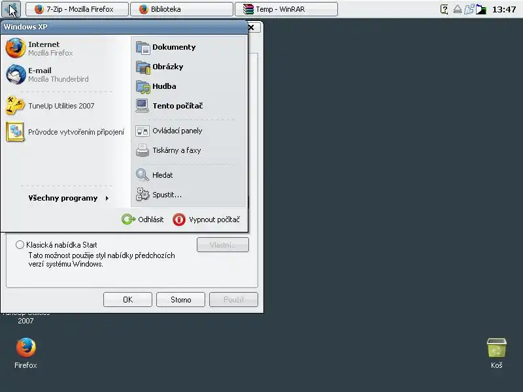Click the eject tray icon
The image size is (523, 392).
pyautogui.click(x=457, y=9)
